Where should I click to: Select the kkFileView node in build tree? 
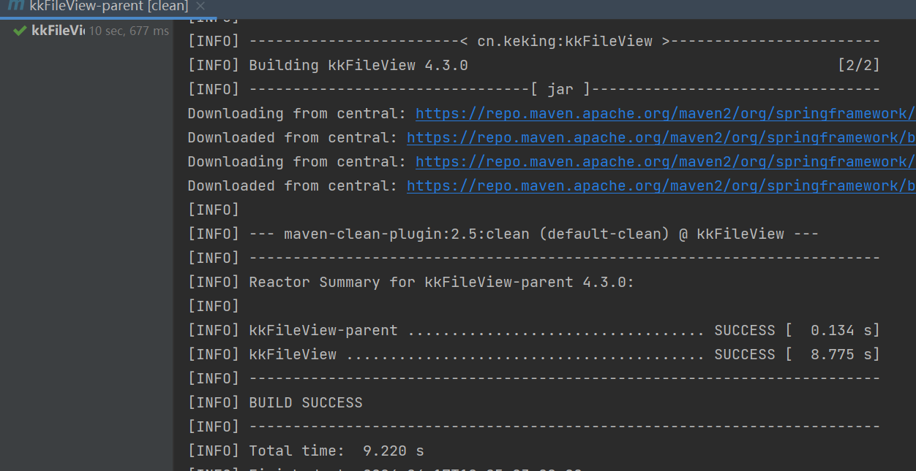[x=58, y=31]
